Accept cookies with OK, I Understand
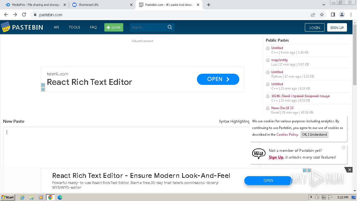Viewport: 357px width, 201px height. pyautogui.click(x=314, y=135)
